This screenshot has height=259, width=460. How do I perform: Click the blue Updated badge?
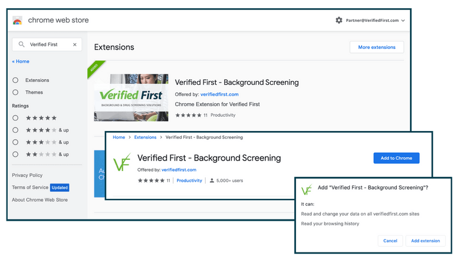pyautogui.click(x=60, y=188)
